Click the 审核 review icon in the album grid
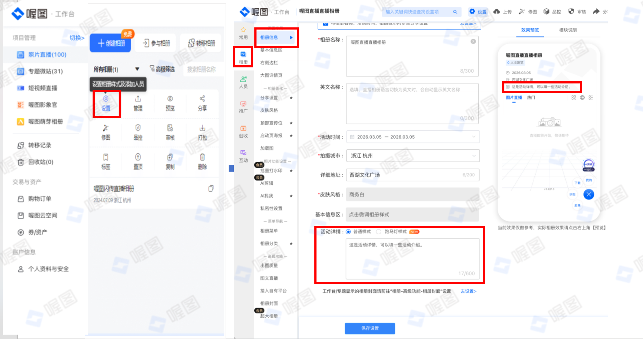 [170, 128]
